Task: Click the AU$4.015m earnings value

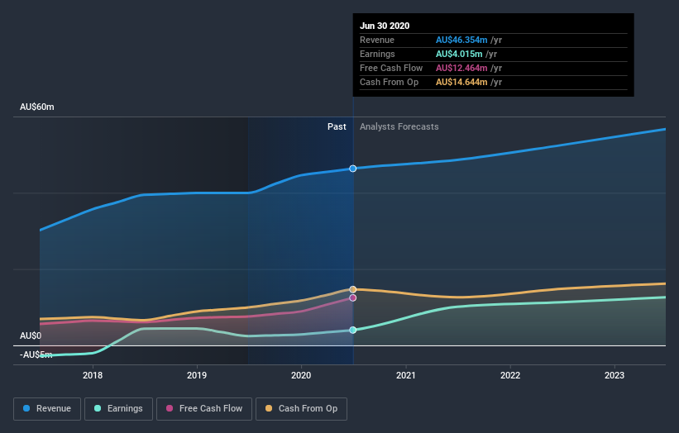Action: pos(459,54)
